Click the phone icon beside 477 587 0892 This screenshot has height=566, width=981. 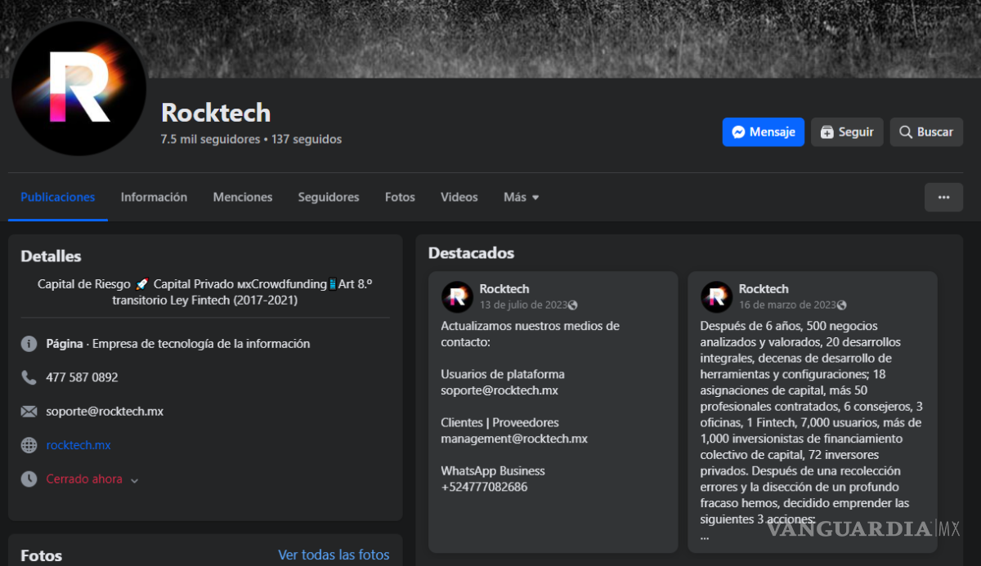[x=29, y=377]
